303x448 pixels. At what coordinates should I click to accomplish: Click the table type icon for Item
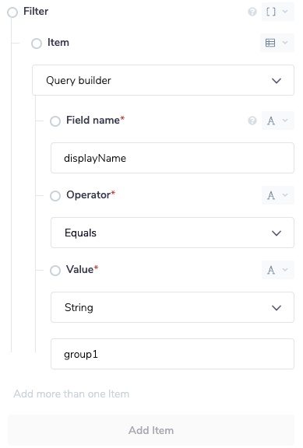click(x=277, y=43)
